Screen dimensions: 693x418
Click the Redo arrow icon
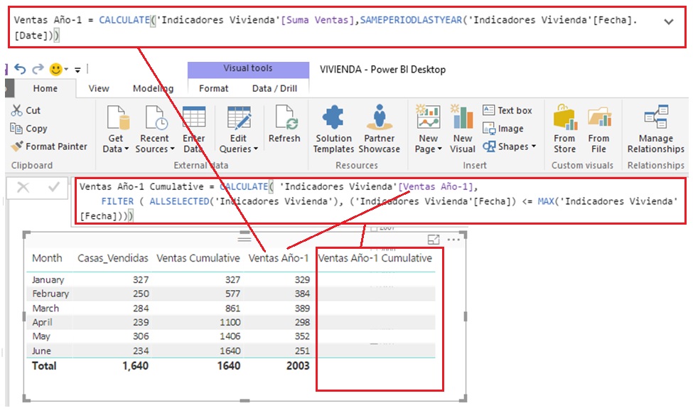click(x=38, y=69)
